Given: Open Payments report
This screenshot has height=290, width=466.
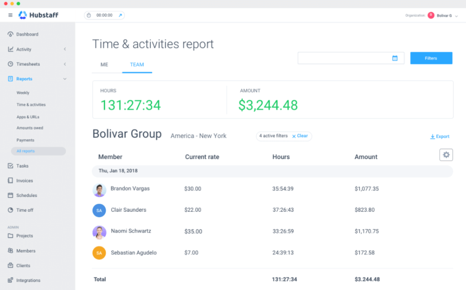Looking at the screenshot, I should 25,140.
